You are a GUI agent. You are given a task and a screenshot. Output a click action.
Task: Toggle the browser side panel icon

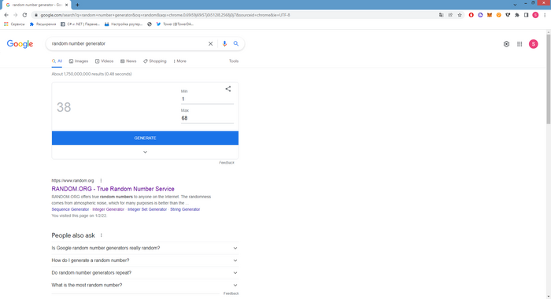tap(526, 15)
